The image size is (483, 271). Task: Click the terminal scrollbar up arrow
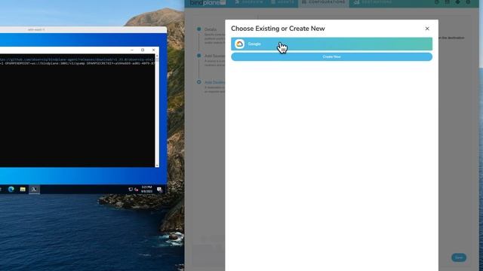point(157,56)
